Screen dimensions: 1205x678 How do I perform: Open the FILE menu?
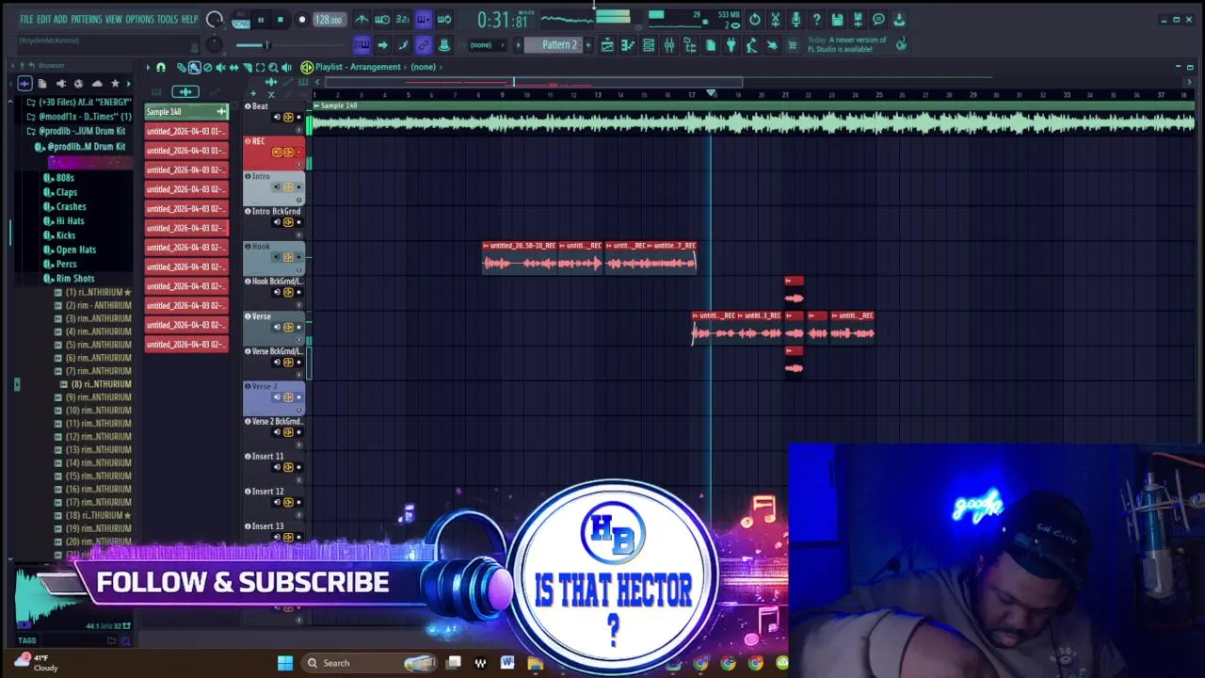click(26, 19)
